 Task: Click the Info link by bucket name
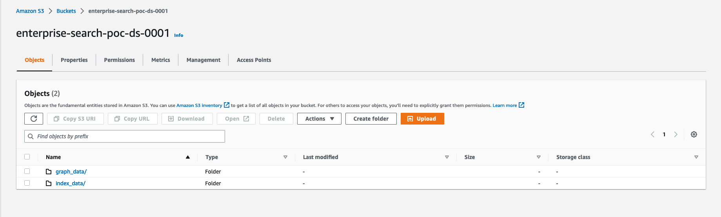[178, 35]
